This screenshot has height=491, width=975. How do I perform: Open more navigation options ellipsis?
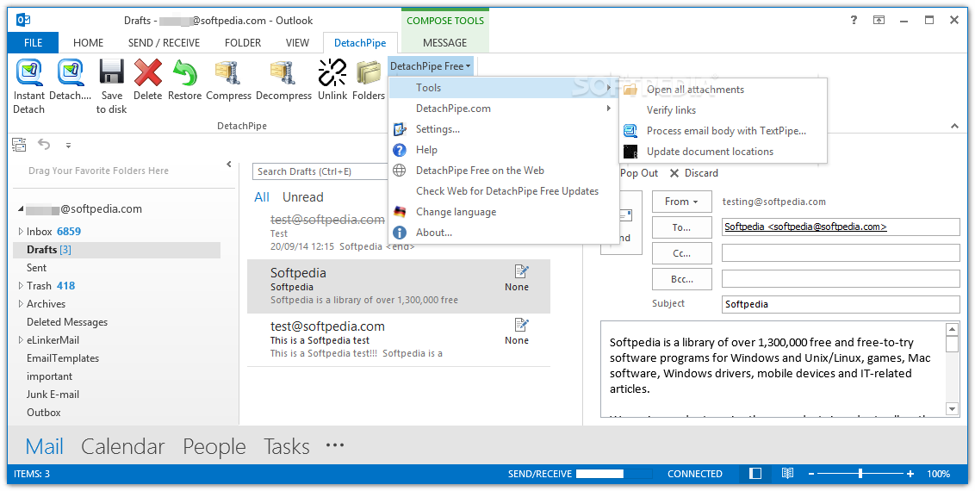[335, 445]
